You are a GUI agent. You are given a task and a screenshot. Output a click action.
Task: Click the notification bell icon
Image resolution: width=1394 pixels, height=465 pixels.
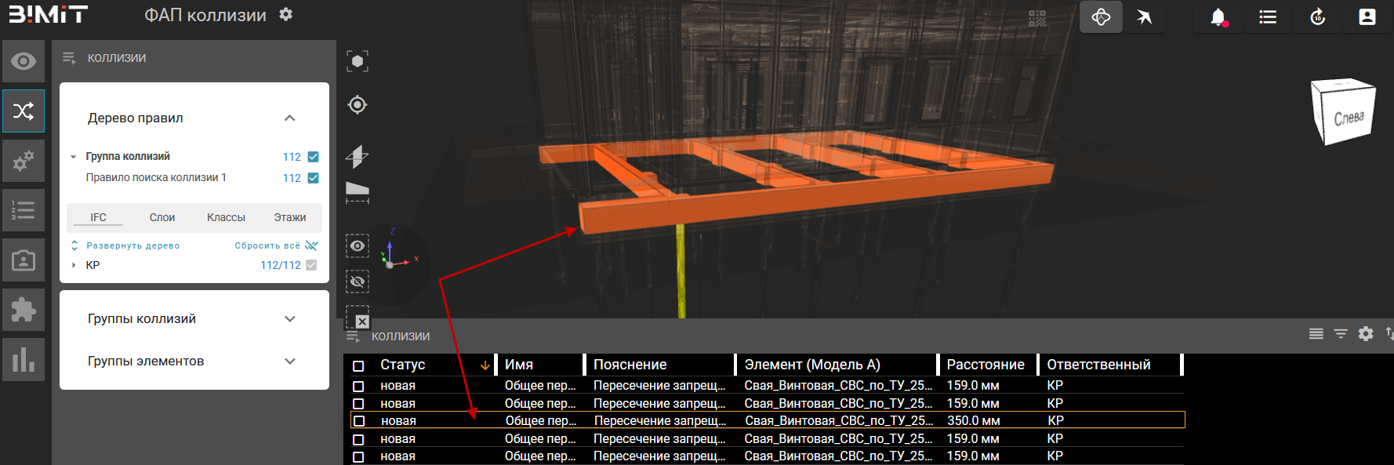[x=1218, y=17]
